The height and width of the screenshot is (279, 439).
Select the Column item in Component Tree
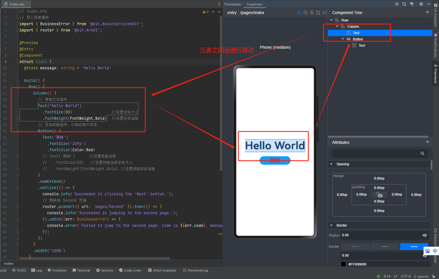(353, 26)
